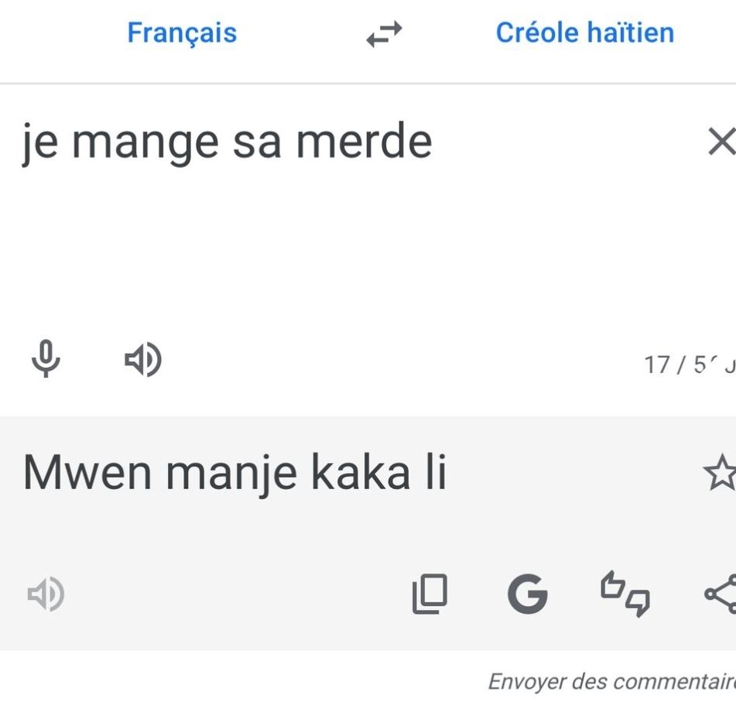Open the Envoyer des commentaires link
Viewport: 736px width, 726px height.
tap(611, 681)
